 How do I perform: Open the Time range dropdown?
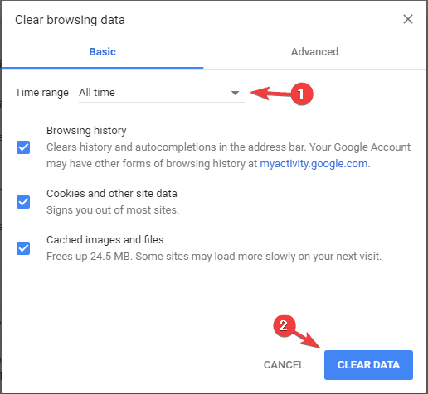click(162, 93)
